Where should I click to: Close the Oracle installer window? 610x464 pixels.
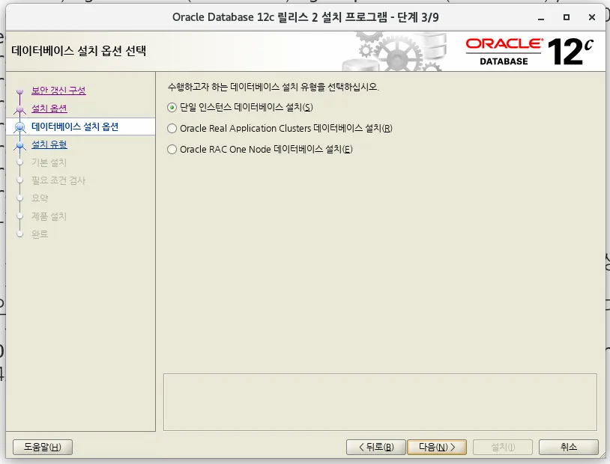pyautogui.click(x=592, y=17)
